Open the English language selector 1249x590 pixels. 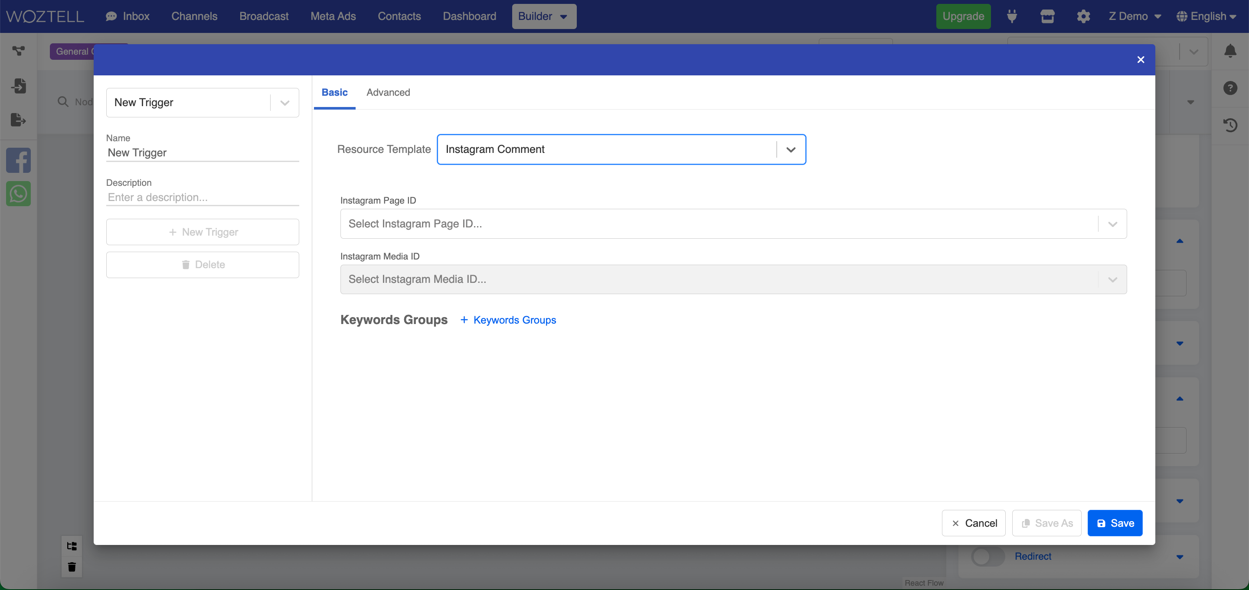click(x=1207, y=16)
